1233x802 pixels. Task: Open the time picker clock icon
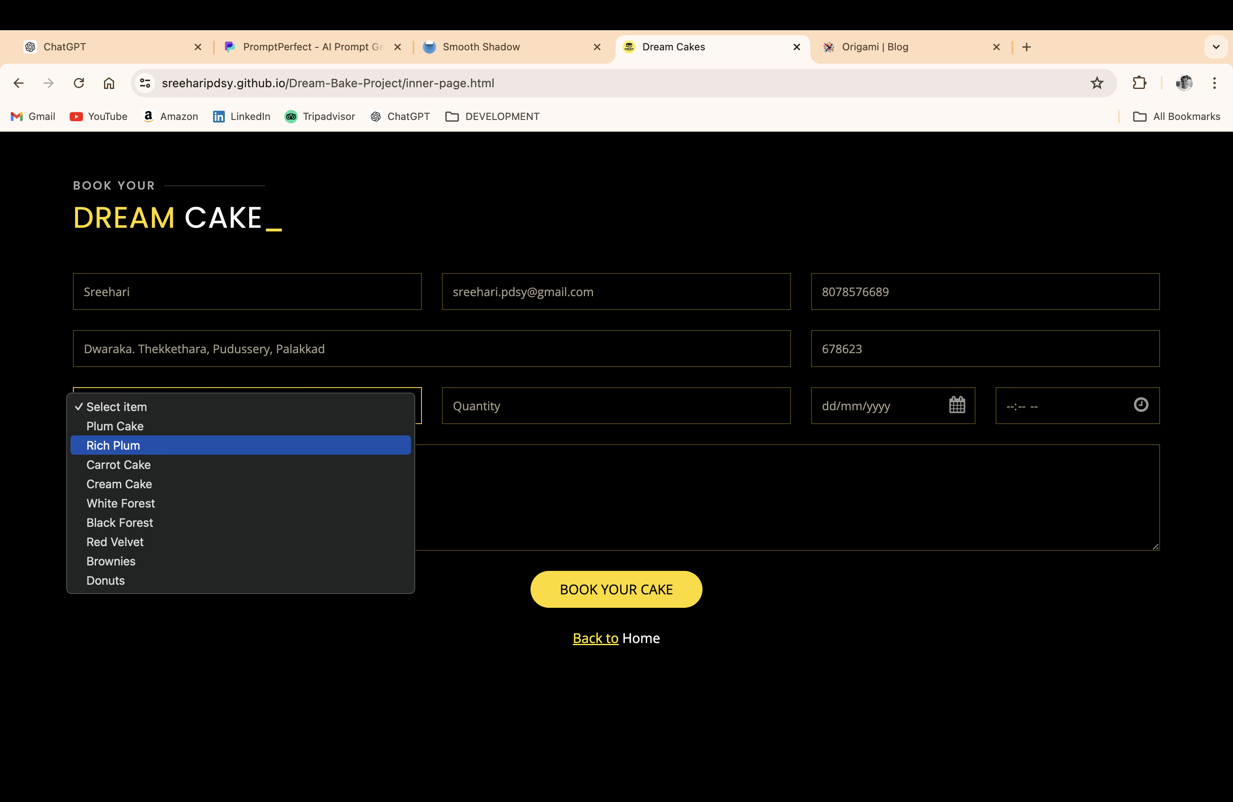click(x=1140, y=405)
